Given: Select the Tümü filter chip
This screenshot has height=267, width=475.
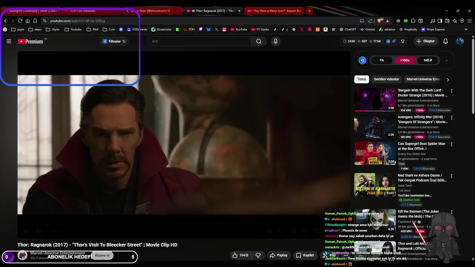Looking at the screenshot, I should (361, 79).
